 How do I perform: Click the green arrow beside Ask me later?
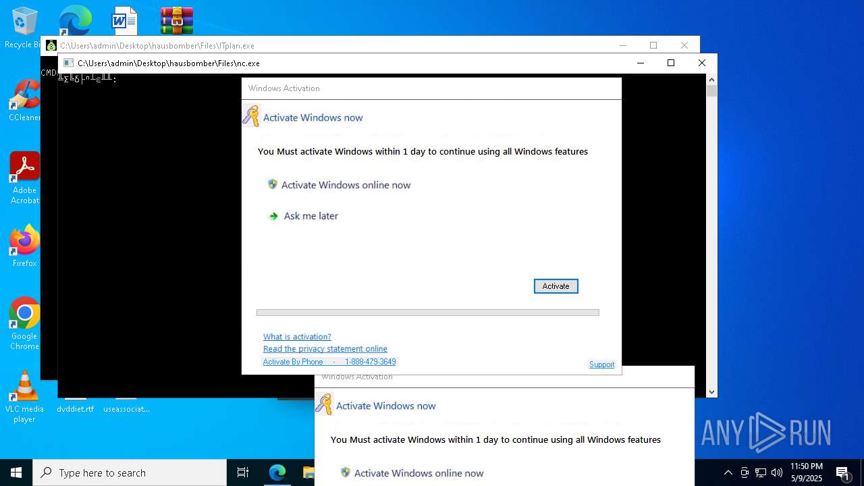pos(273,216)
